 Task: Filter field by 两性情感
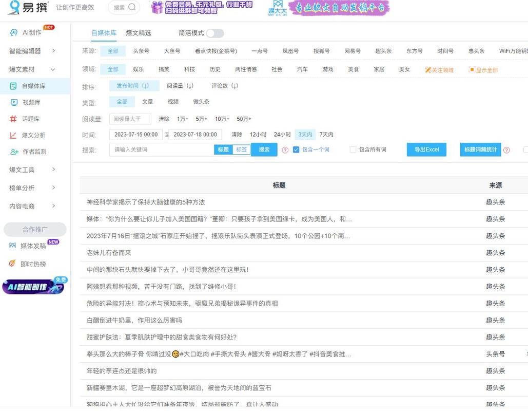[x=246, y=69]
